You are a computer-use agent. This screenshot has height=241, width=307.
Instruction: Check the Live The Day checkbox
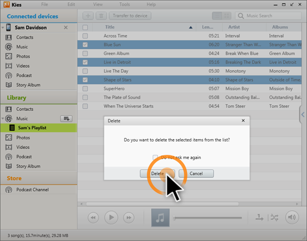tap(85, 71)
